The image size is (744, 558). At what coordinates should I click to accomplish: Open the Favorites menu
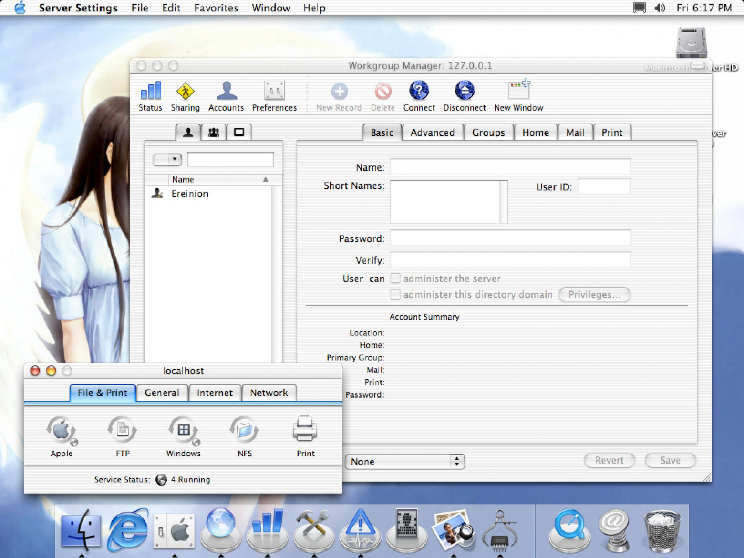point(216,8)
